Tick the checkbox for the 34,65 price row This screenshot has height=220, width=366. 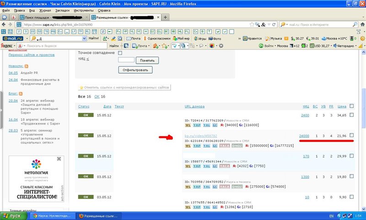[x=351, y=115]
